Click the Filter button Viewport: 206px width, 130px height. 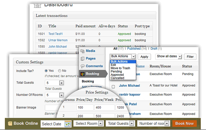point(190,57)
